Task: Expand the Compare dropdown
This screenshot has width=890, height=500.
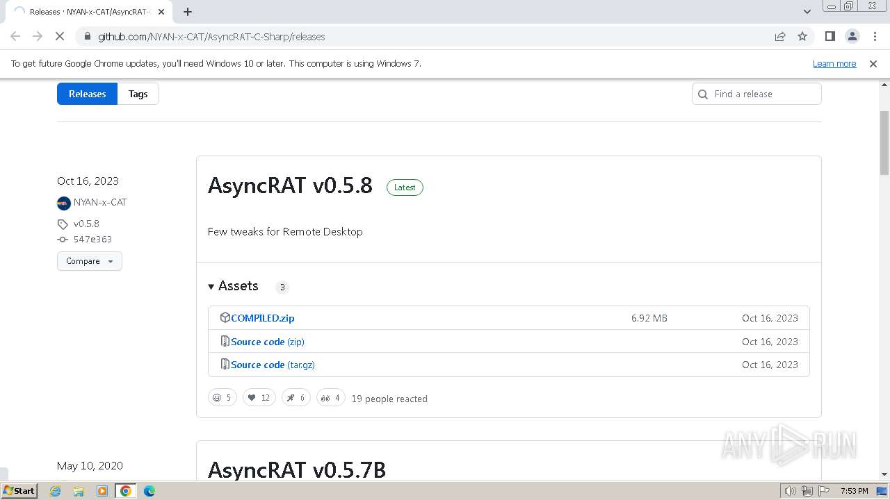Action: click(x=90, y=261)
